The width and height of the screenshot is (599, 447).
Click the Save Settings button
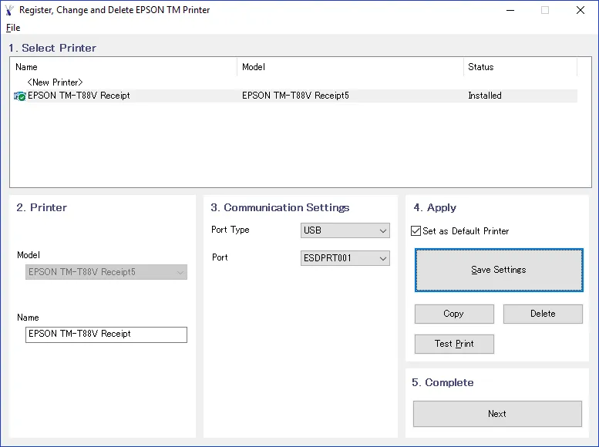[x=499, y=270]
